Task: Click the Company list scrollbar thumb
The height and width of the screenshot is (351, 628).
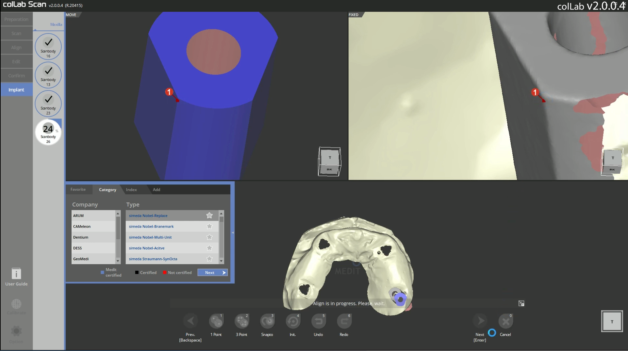Action: pyautogui.click(x=118, y=228)
